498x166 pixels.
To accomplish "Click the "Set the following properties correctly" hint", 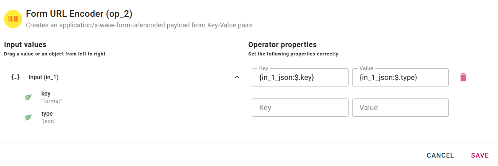I will pos(293,54).
